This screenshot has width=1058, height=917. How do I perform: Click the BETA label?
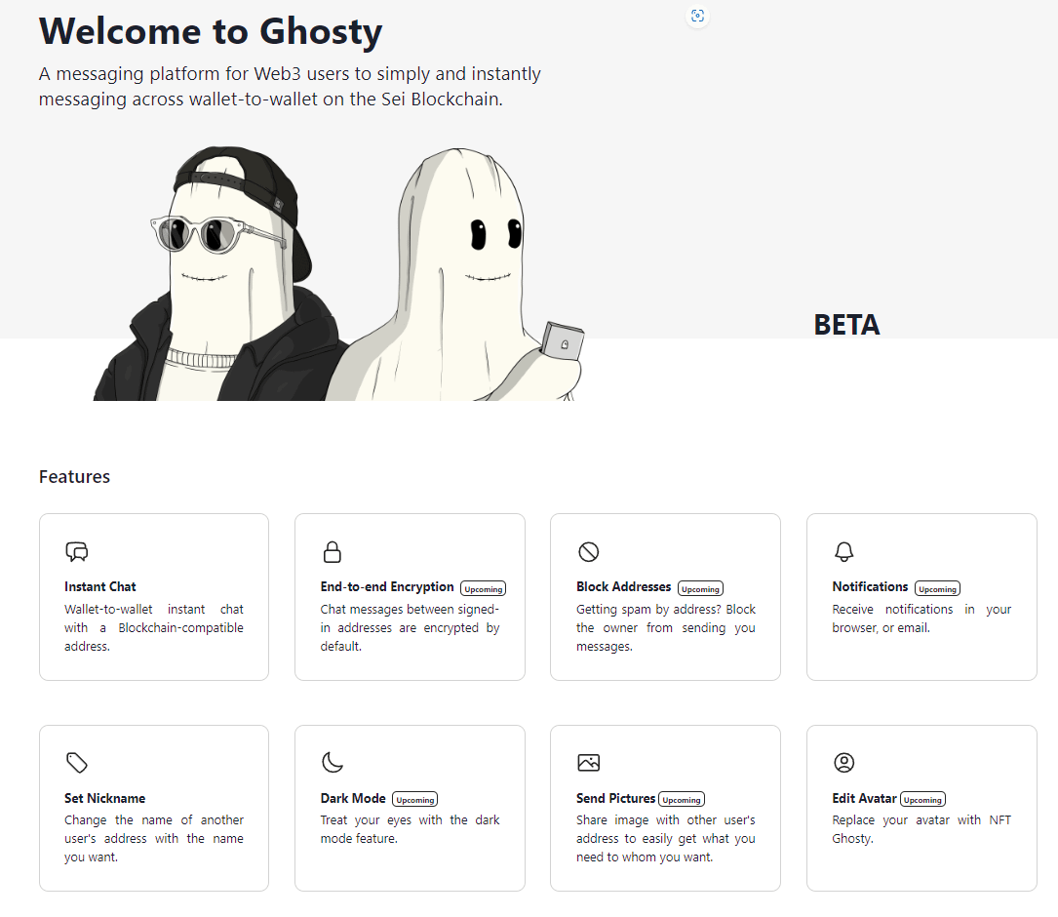coord(846,325)
